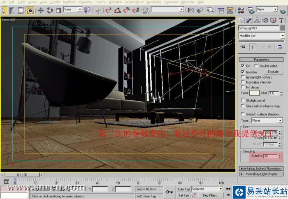The width and height of the screenshot is (288, 199).
Task: Enable No decay checkbox
Action: pyautogui.click(x=243, y=87)
